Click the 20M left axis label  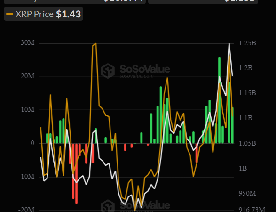click(28, 76)
